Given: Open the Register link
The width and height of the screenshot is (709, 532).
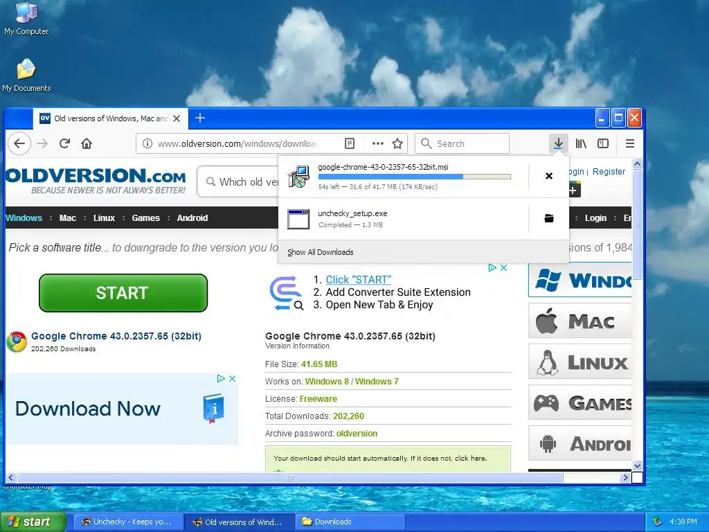Looking at the screenshot, I should pyautogui.click(x=609, y=172).
